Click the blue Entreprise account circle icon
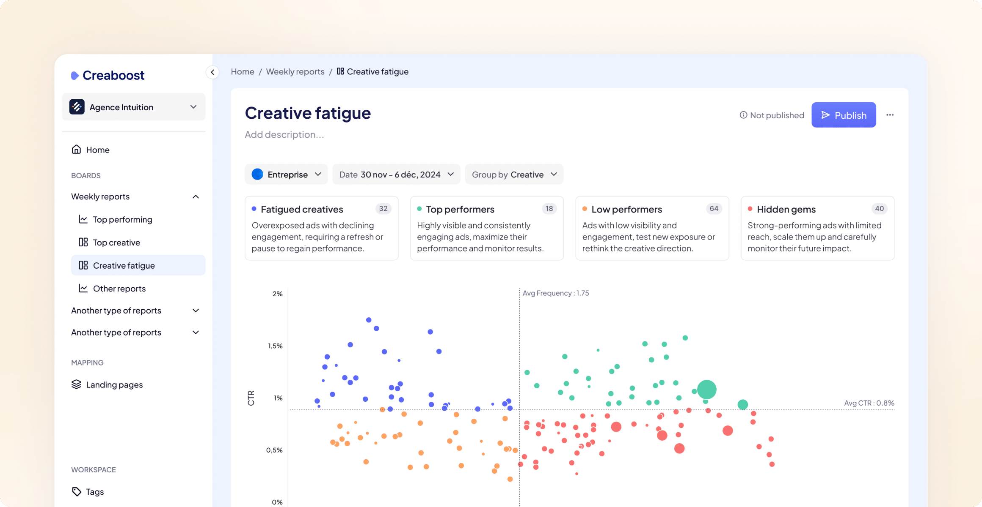 pyautogui.click(x=257, y=174)
